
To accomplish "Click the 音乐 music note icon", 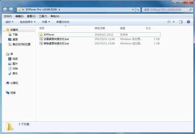I will coord(10,73).
